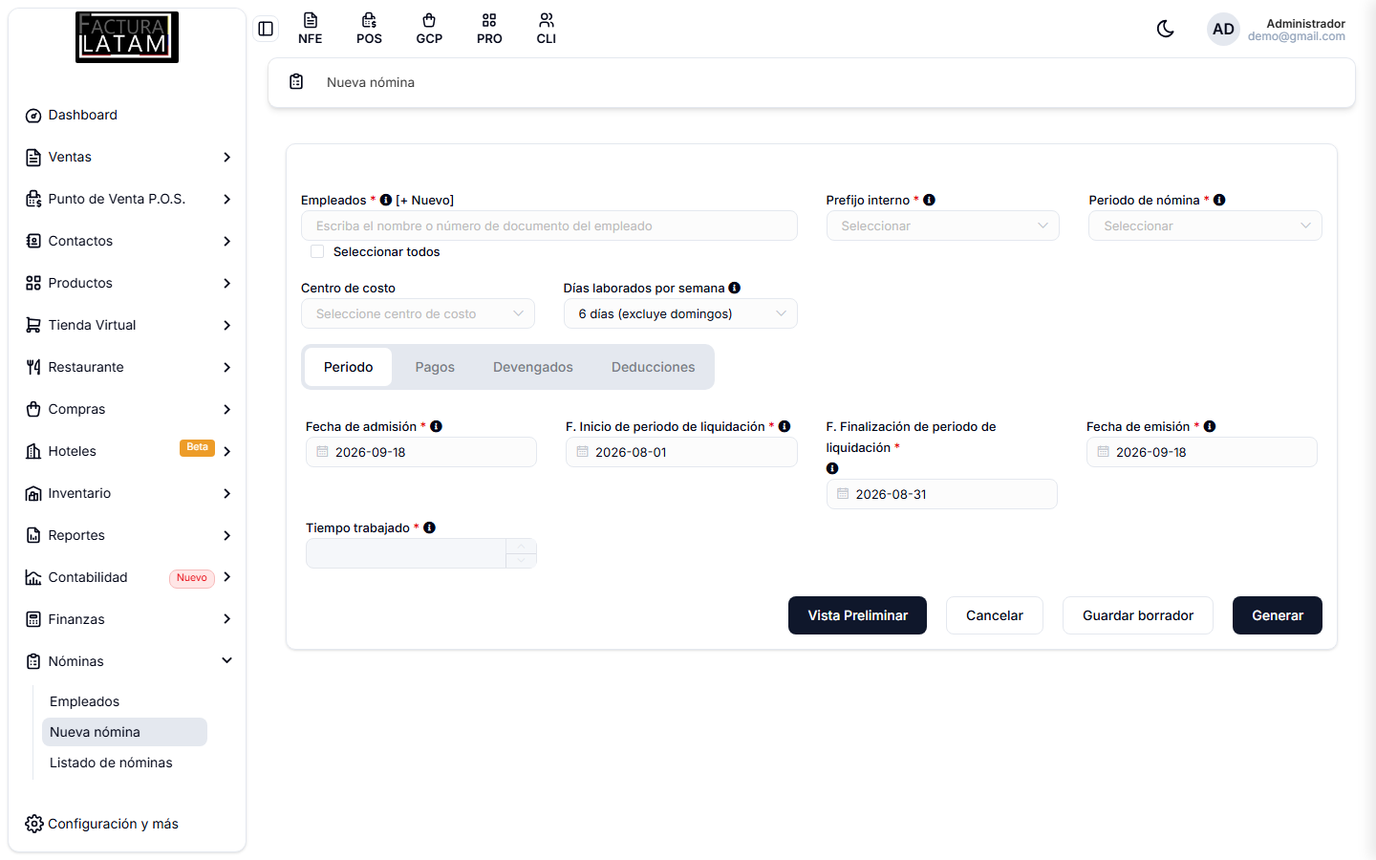Click the Cancelar button
The width and height of the screenshot is (1376, 860).
tap(995, 615)
